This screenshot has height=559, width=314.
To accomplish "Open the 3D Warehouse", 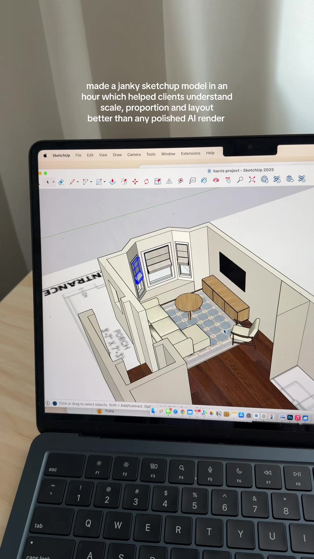I will [264, 179].
